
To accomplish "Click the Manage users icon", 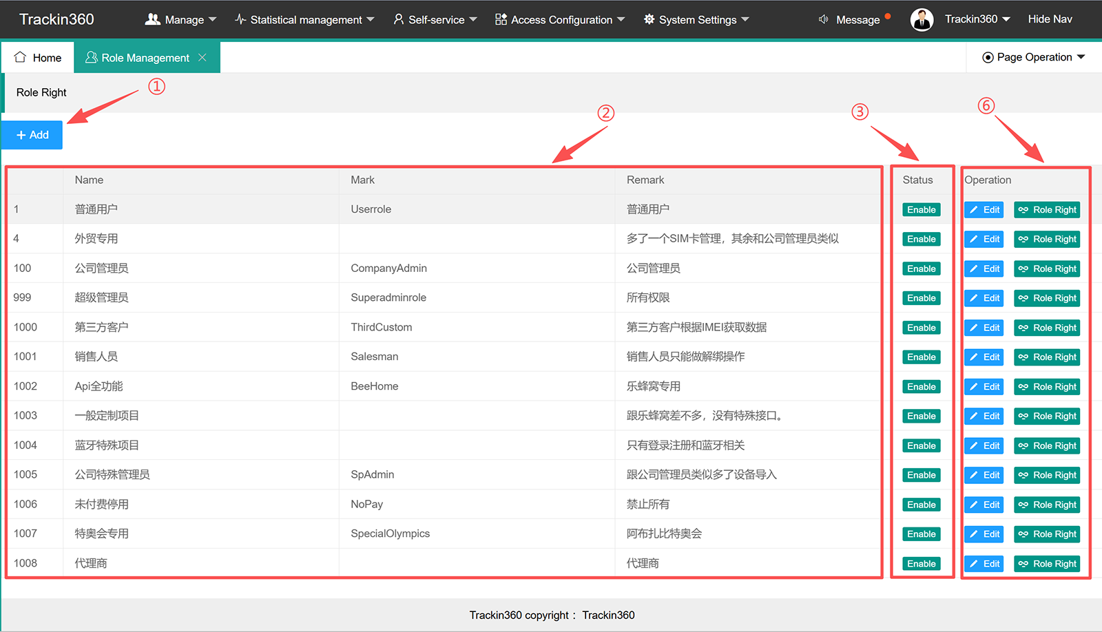I will click(152, 19).
